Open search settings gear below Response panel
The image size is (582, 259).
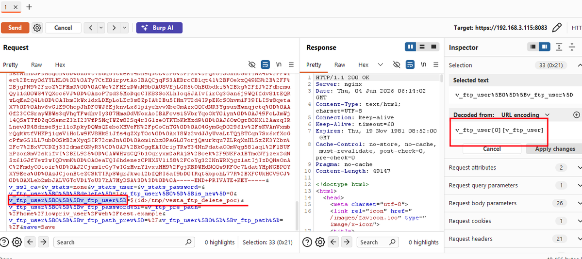coord(320,242)
